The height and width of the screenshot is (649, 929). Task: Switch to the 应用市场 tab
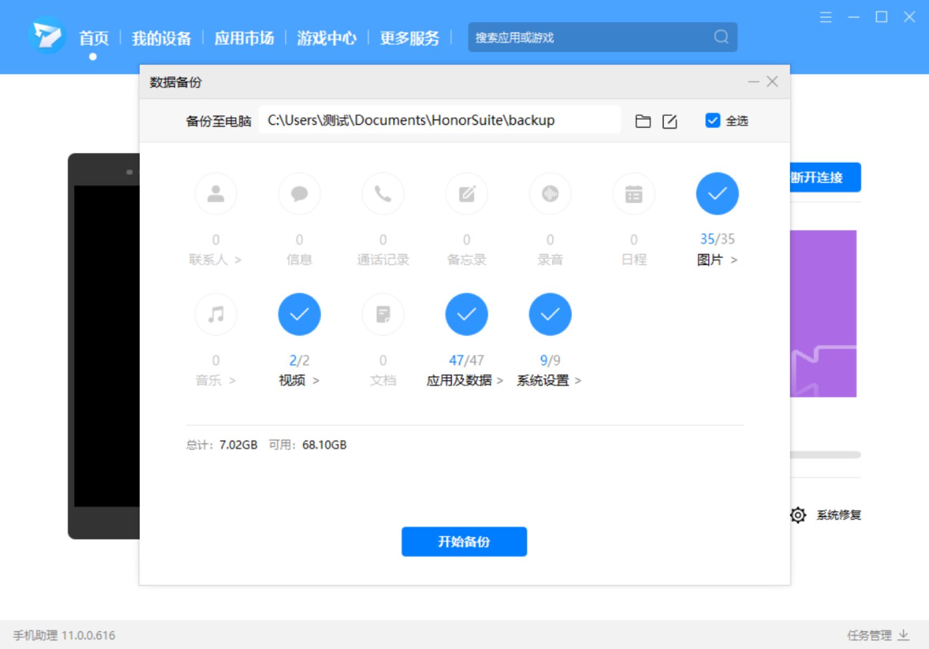point(244,38)
